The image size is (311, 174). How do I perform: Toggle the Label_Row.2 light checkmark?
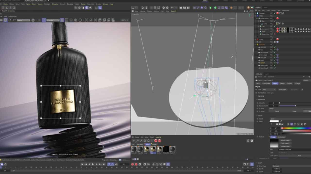pyautogui.click(x=275, y=68)
